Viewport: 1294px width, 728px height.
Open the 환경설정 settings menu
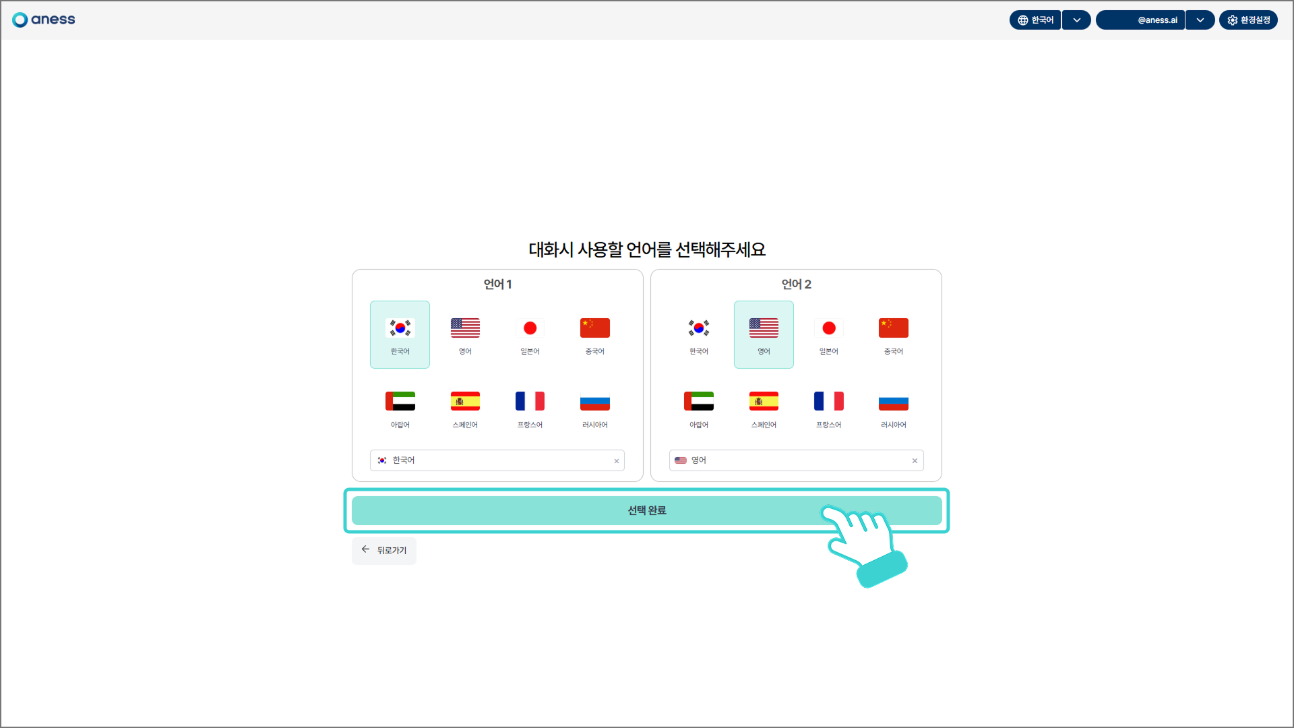[1248, 20]
